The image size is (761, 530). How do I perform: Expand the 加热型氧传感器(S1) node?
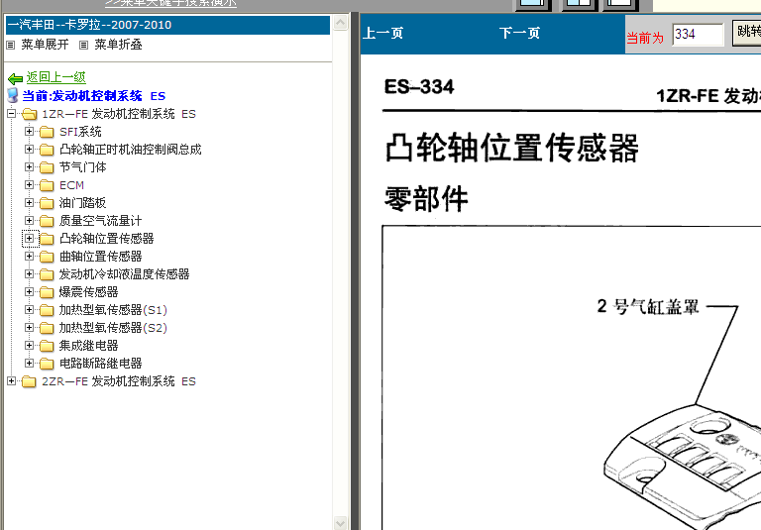point(29,310)
